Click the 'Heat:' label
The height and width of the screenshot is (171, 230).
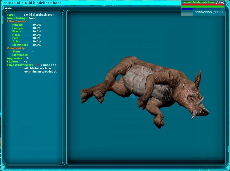click(16, 35)
